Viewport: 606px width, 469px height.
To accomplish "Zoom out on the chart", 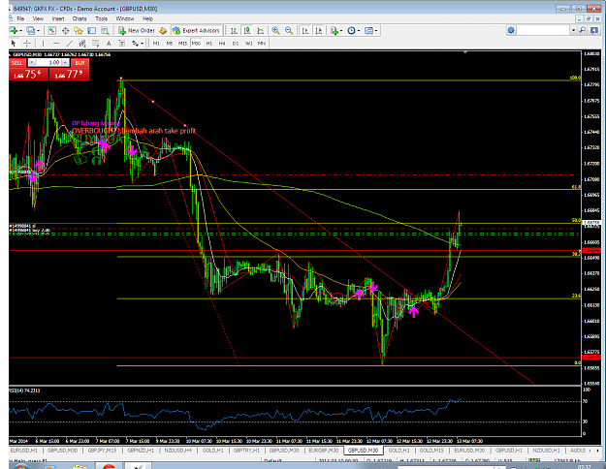I will click(289, 30).
